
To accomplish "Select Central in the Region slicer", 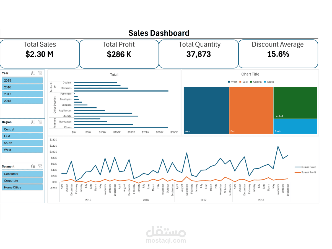I will click(x=22, y=129).
